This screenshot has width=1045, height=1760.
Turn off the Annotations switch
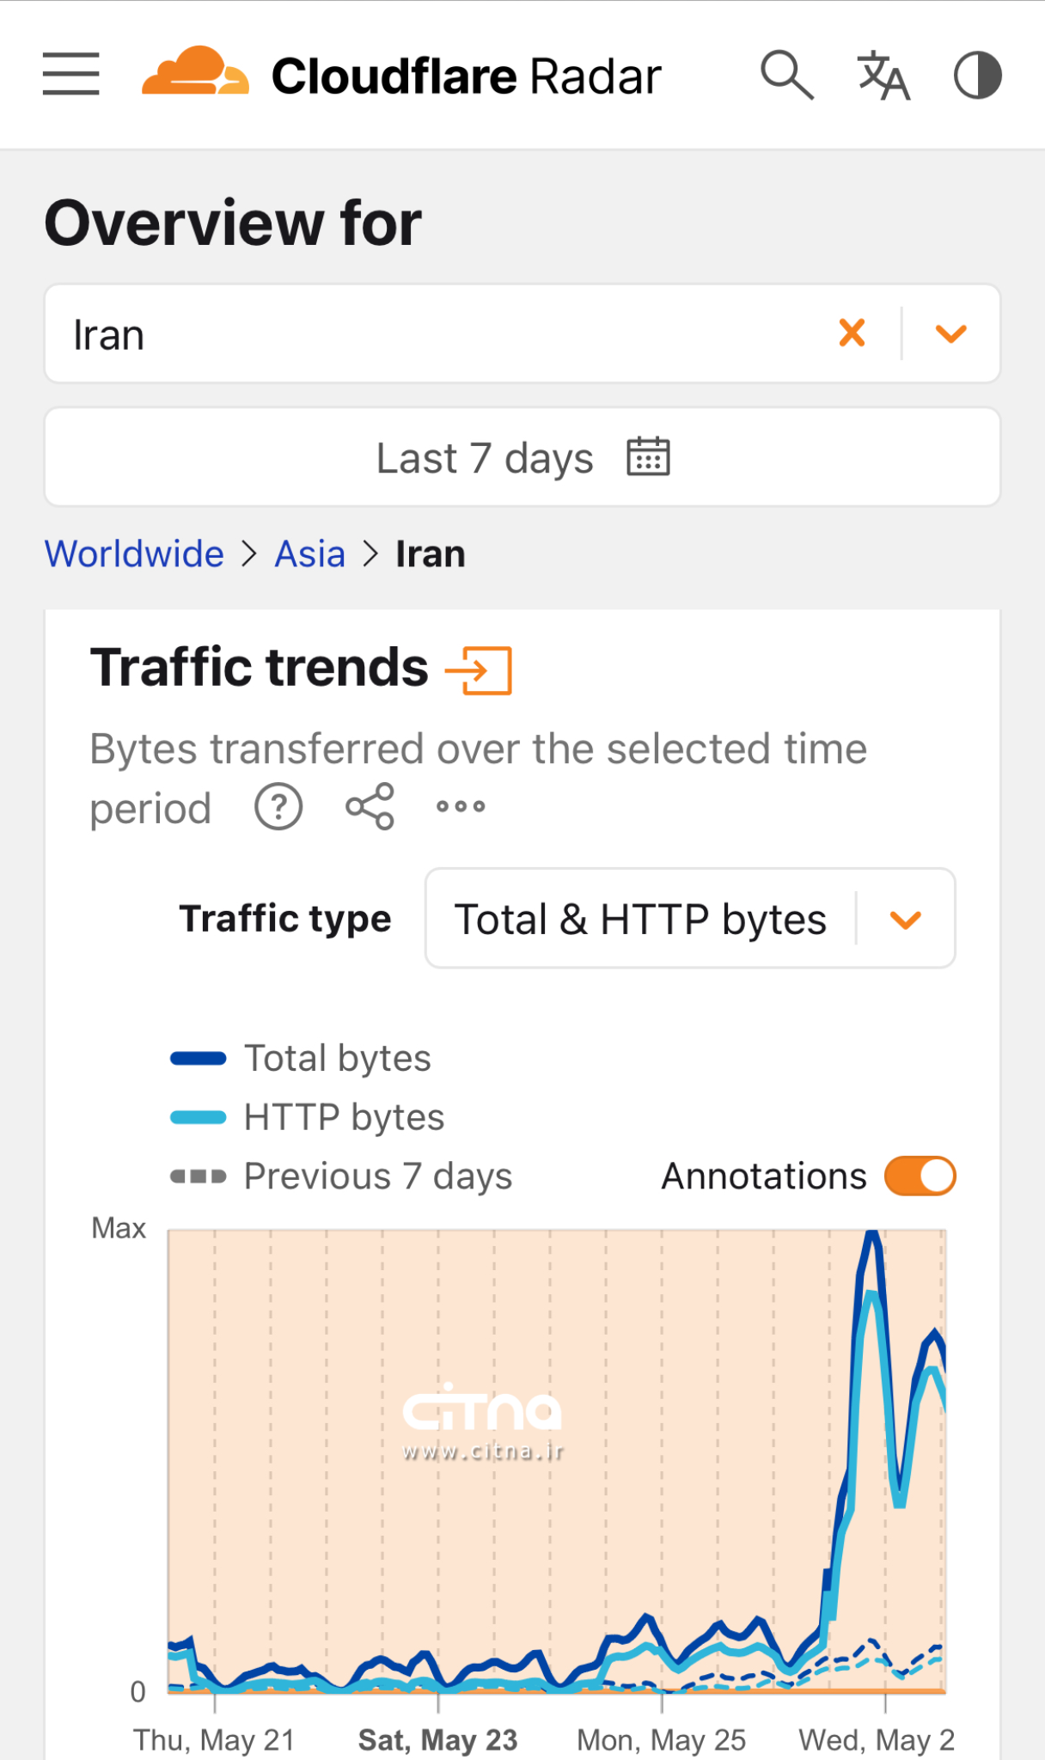pyautogui.click(x=920, y=1176)
